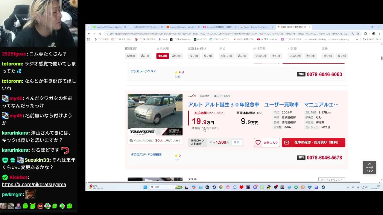Open KickBot's x.com/nikoratsuyama link in chat
Image resolution: width=383 pixels, height=215 pixels.
(x=34, y=185)
